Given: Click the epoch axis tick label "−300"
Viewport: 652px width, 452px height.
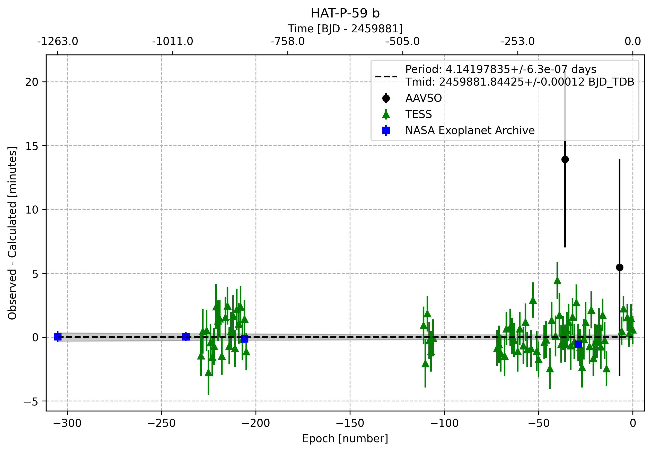Looking at the screenshot, I should point(67,423).
